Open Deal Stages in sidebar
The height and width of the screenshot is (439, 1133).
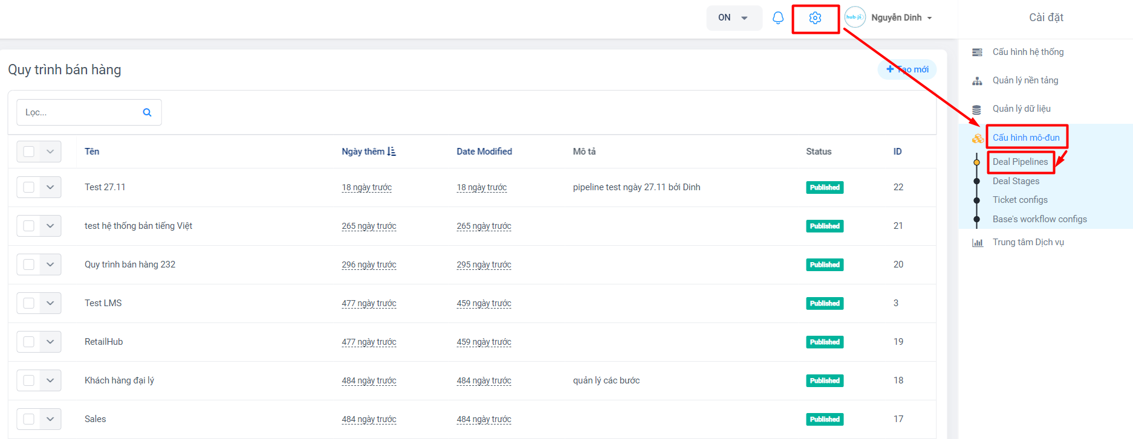(x=1016, y=181)
